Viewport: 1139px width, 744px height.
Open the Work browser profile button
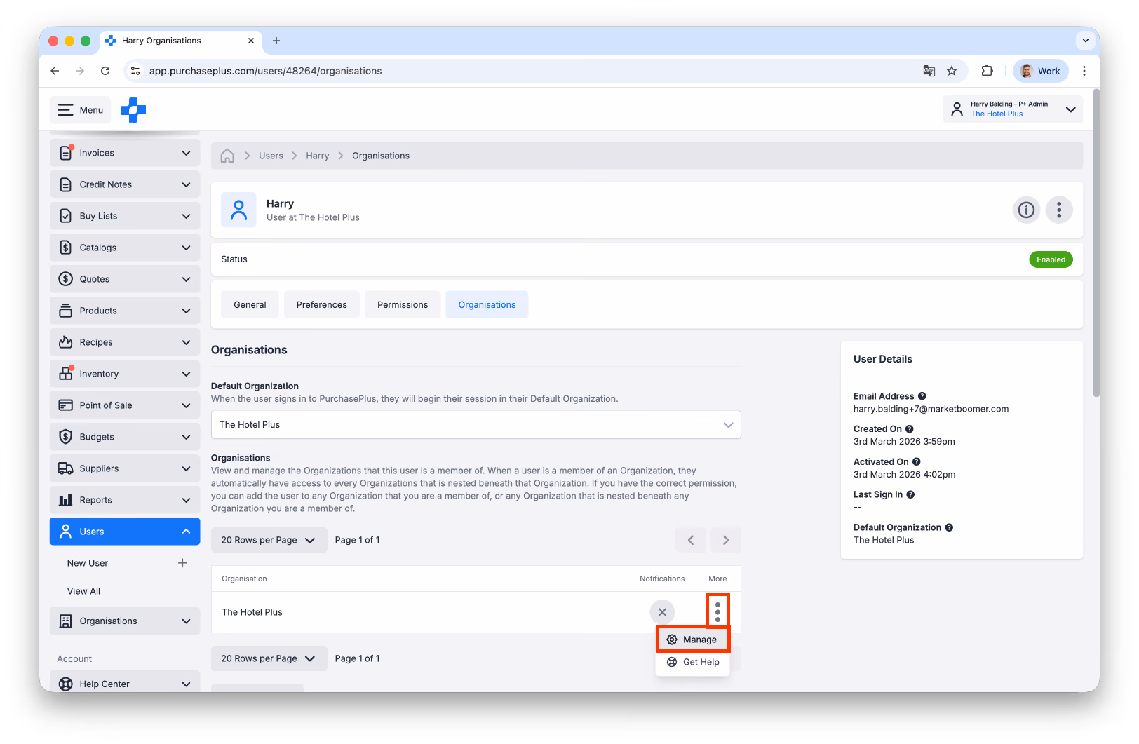coord(1041,71)
